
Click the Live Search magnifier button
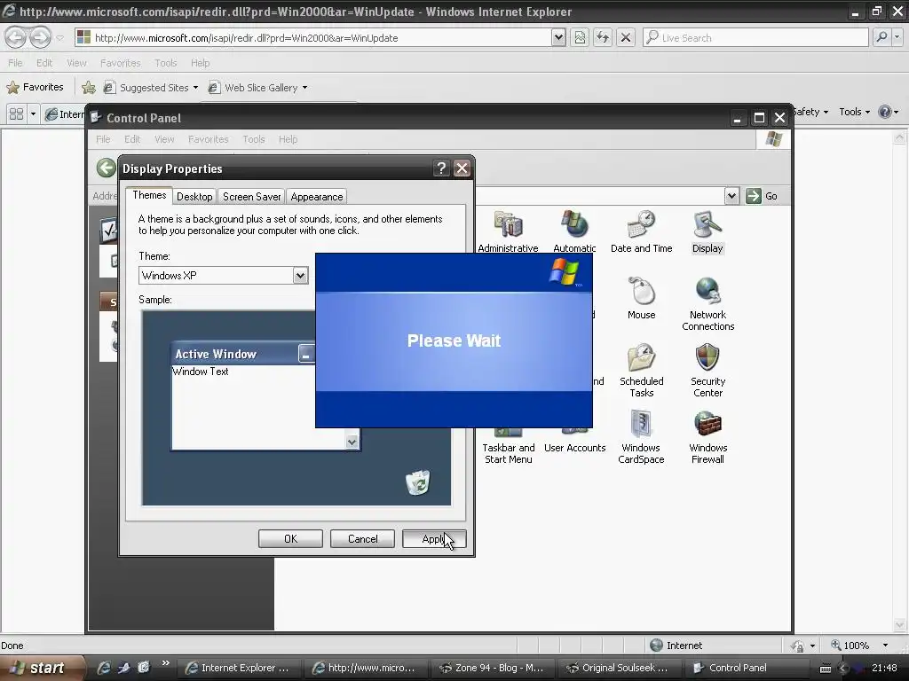pos(881,37)
